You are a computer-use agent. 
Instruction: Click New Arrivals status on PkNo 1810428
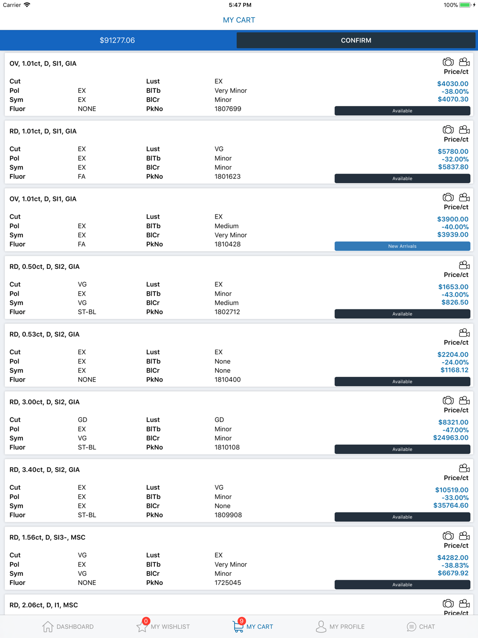coord(402,246)
